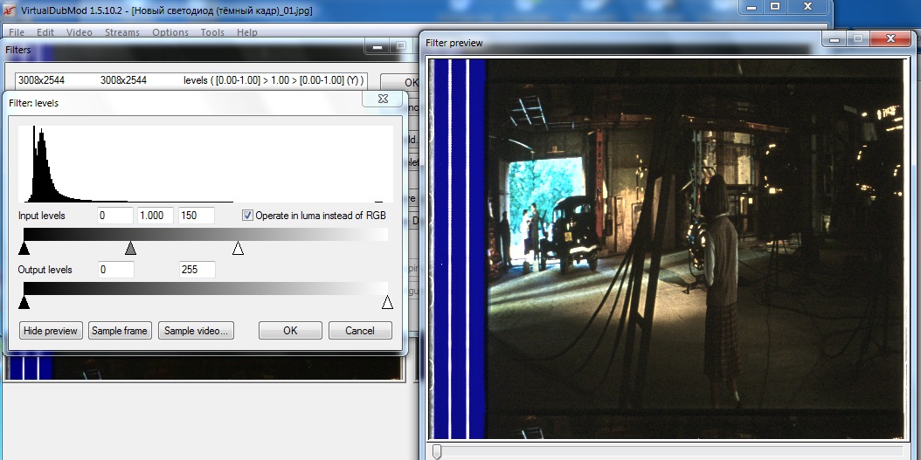This screenshot has height=460, width=921.
Task: Click the Sample frame button
Action: point(120,331)
